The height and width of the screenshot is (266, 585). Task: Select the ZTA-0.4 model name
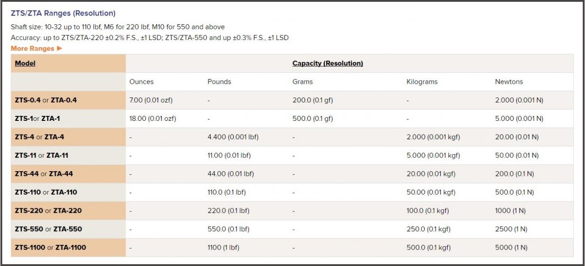64,100
